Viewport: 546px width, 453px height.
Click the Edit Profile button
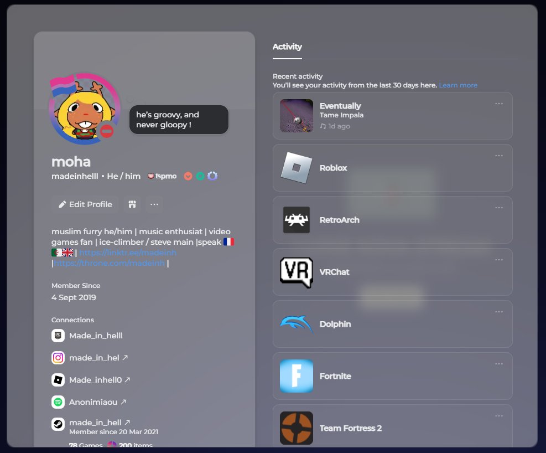tap(85, 204)
